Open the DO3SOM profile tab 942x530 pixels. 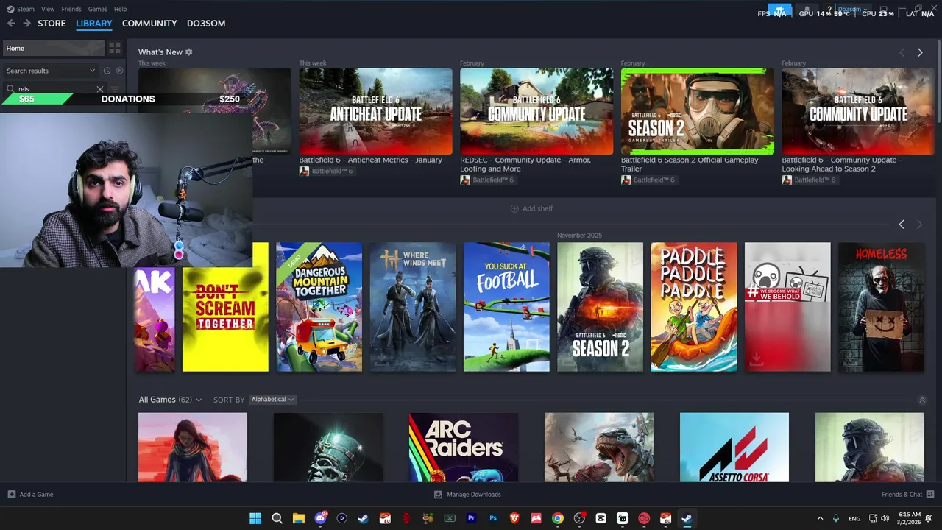click(206, 24)
